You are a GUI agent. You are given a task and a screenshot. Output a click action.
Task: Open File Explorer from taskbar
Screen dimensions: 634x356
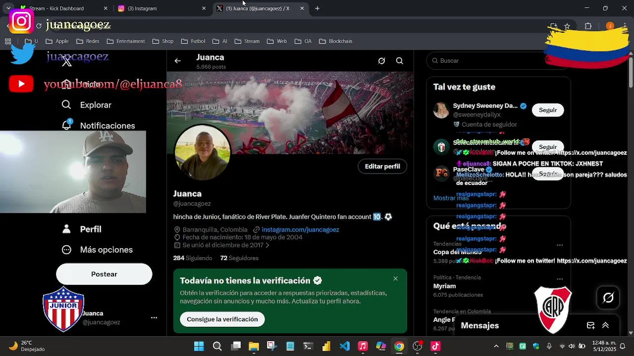(x=254, y=346)
